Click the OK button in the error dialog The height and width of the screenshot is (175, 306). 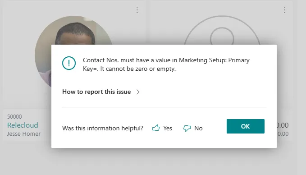click(x=245, y=126)
